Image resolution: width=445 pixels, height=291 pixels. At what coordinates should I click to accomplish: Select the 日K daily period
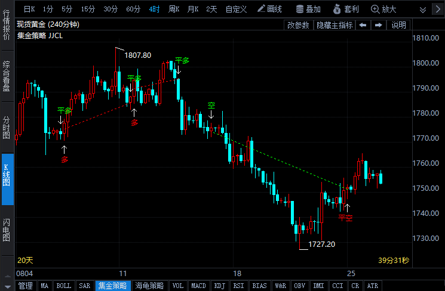(x=29, y=9)
